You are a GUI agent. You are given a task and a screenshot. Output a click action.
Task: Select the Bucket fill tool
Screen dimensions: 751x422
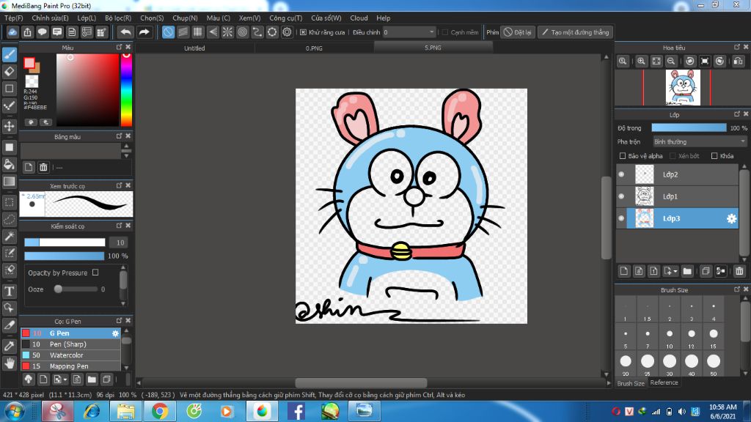point(10,165)
